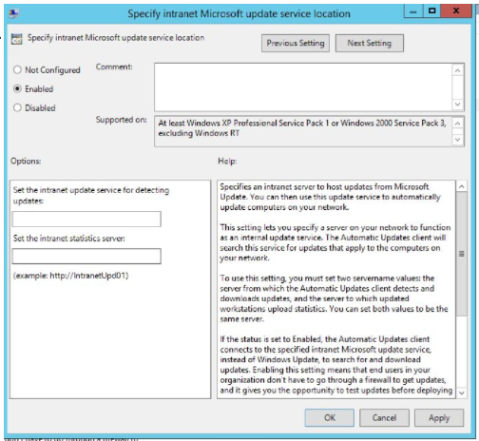Image resolution: width=479 pixels, height=441 pixels.
Task: Click the Help pane scrollbar thumb
Action: click(x=462, y=254)
